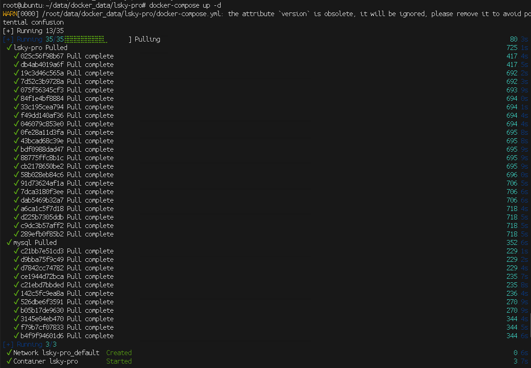The width and height of the screenshot is (531, 368).
Task: Click the checkmark before layer 025c56f98b67
Action: tap(16, 56)
